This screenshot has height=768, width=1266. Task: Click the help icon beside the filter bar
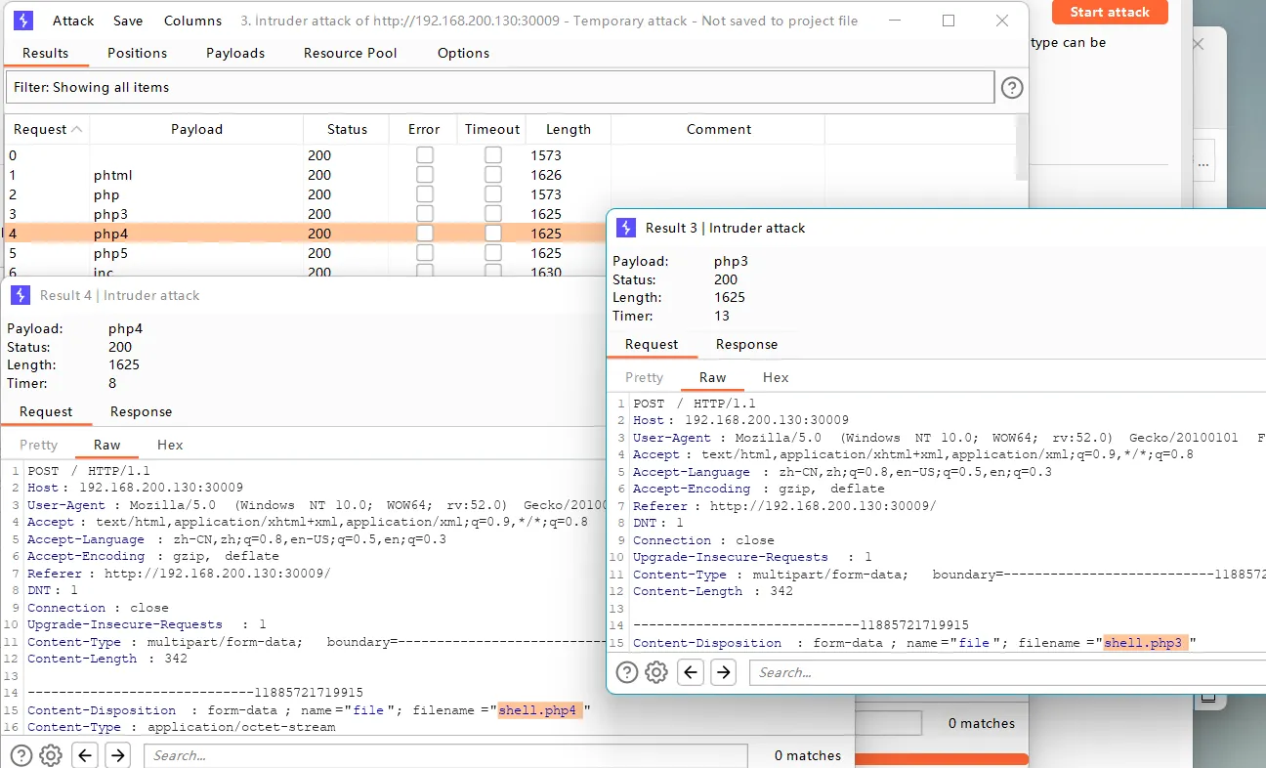(x=1012, y=88)
